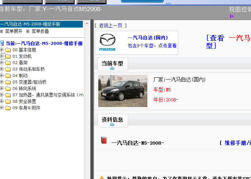Click the 厂家:一汽马自达(国内) text
251x179 pixels.
[179, 79]
